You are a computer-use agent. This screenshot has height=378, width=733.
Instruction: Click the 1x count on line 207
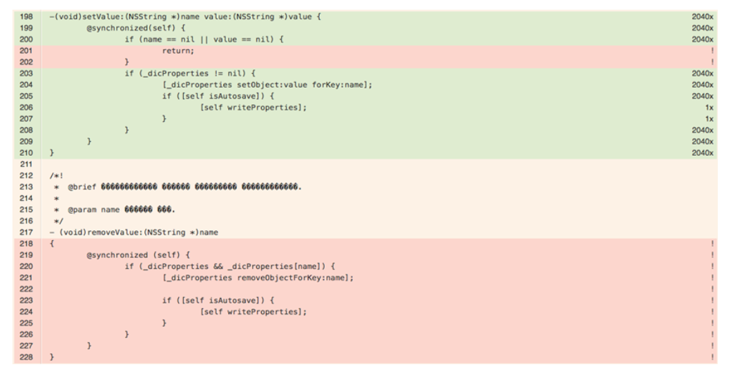tap(707, 119)
